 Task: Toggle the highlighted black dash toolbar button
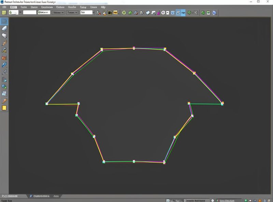(183, 13)
